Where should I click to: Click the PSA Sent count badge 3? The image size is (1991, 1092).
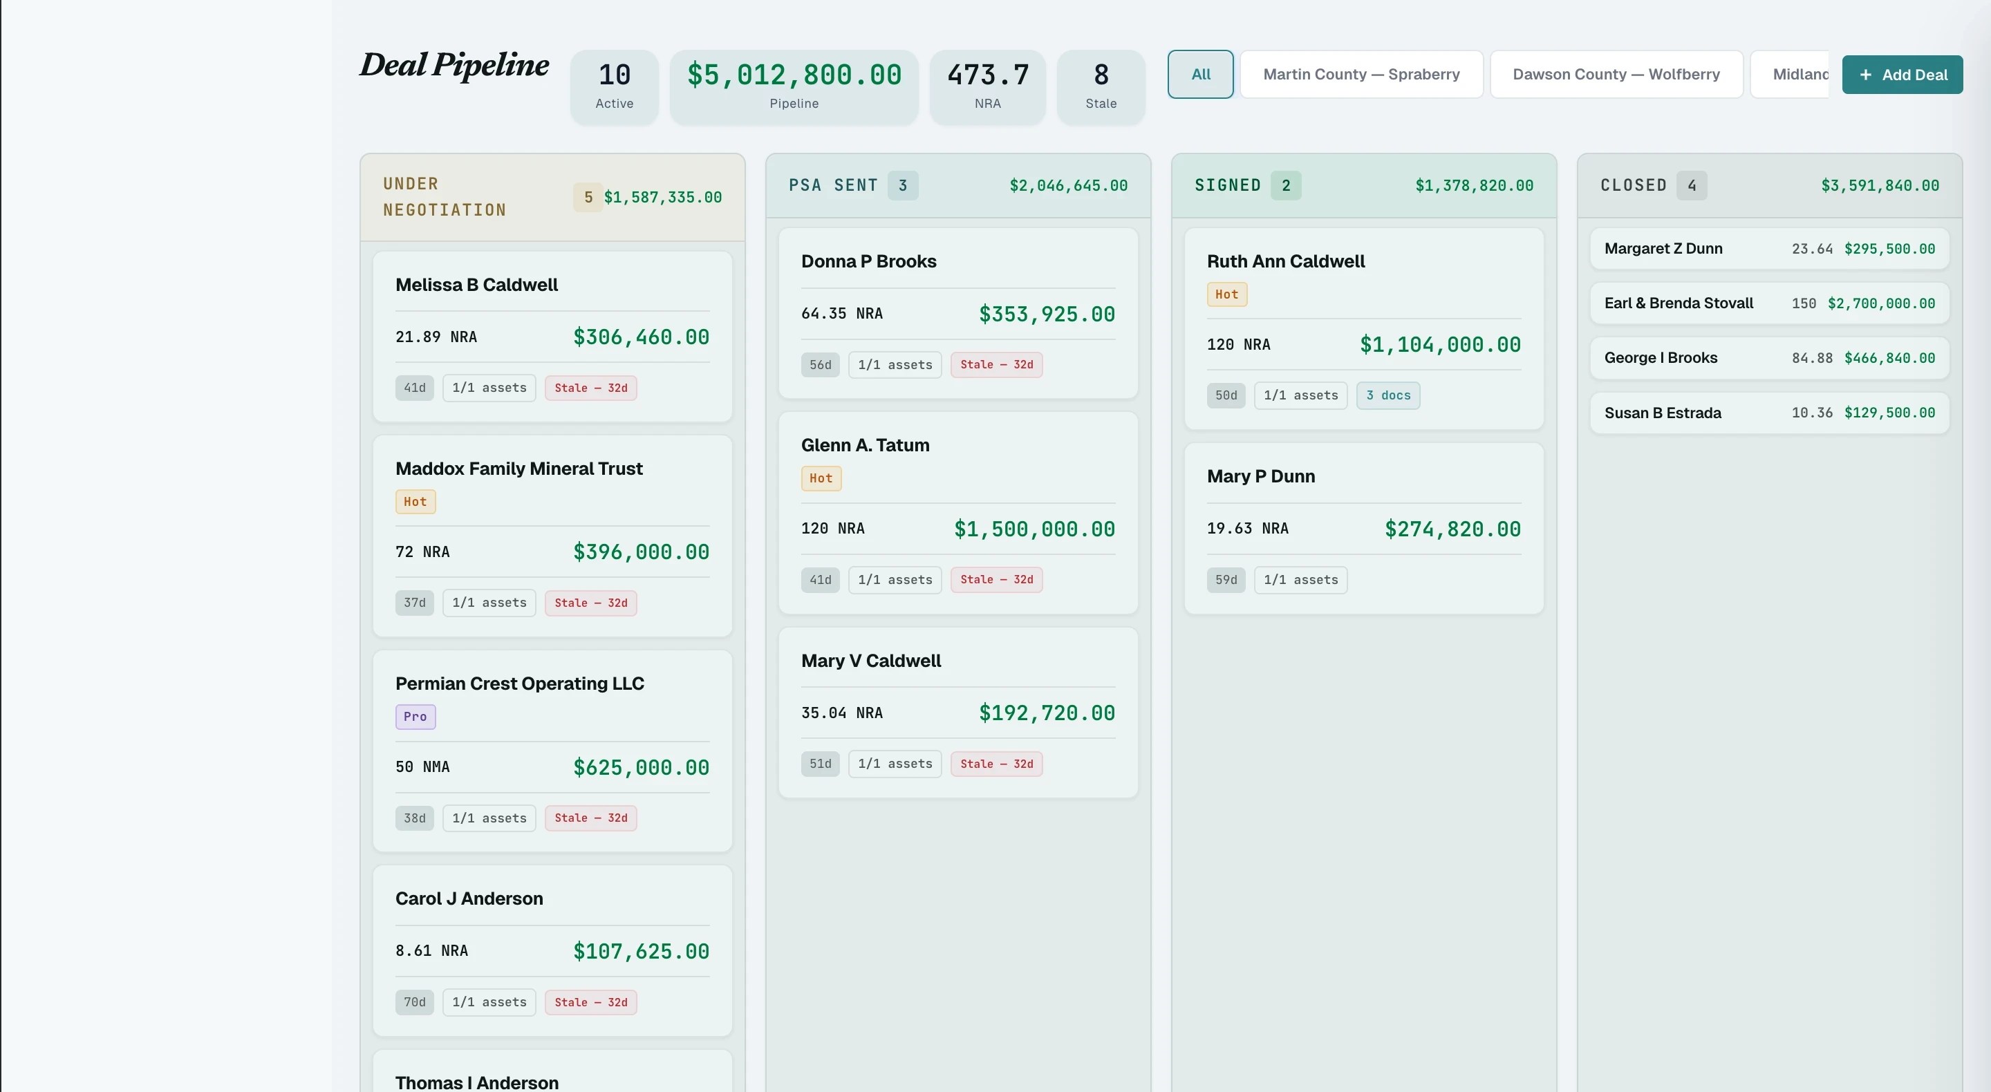click(903, 185)
